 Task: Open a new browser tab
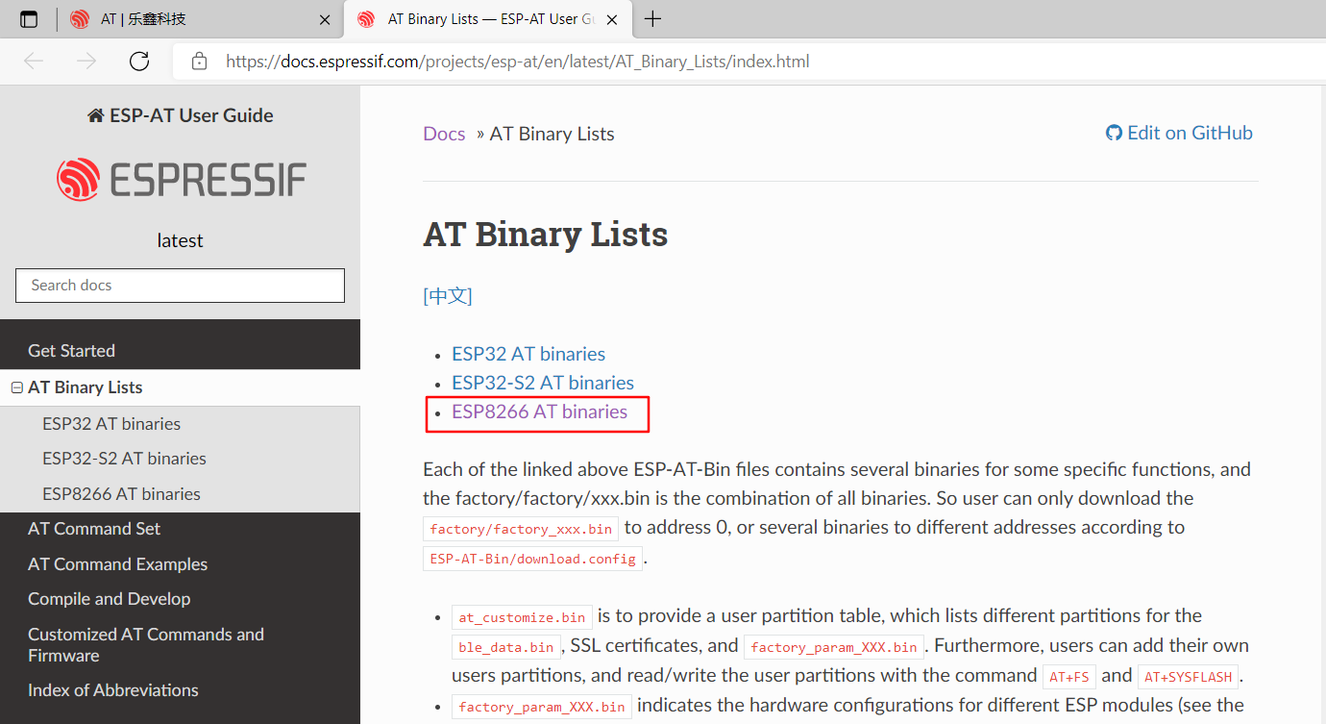[653, 19]
